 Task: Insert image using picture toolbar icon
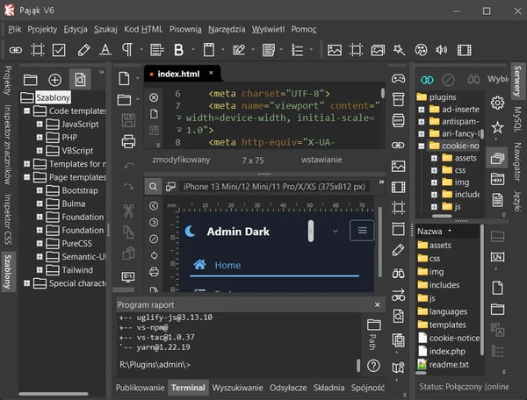pyautogui.click(x=335, y=50)
